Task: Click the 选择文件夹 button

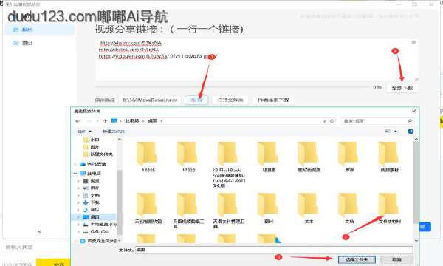Action: click(x=357, y=259)
